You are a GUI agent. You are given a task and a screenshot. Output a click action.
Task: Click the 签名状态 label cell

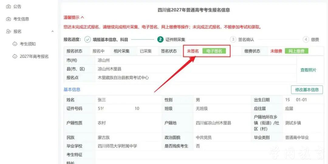(x=169, y=51)
